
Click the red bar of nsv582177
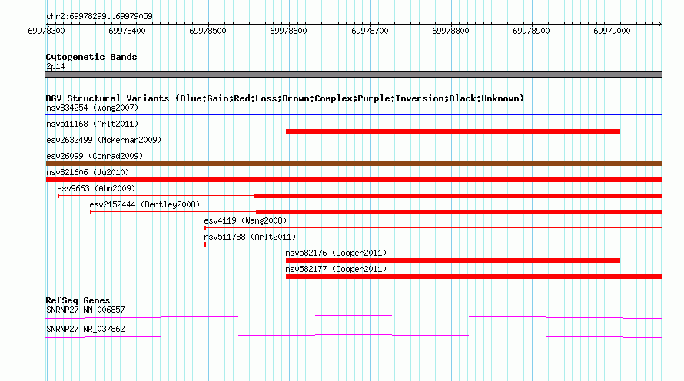tap(474, 277)
